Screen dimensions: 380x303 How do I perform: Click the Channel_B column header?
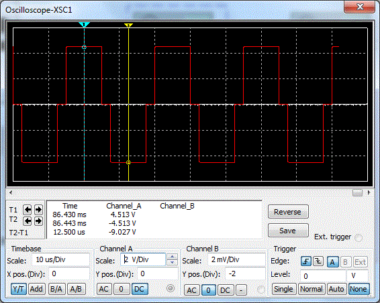pyautogui.click(x=177, y=206)
